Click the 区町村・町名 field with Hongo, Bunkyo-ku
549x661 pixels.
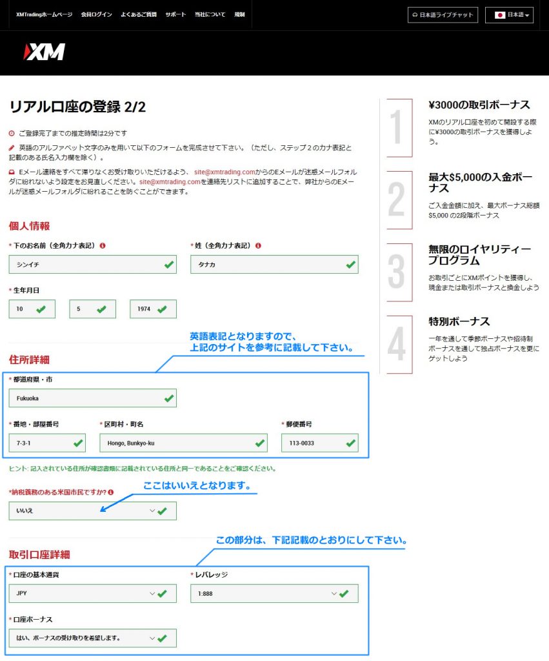tap(184, 443)
